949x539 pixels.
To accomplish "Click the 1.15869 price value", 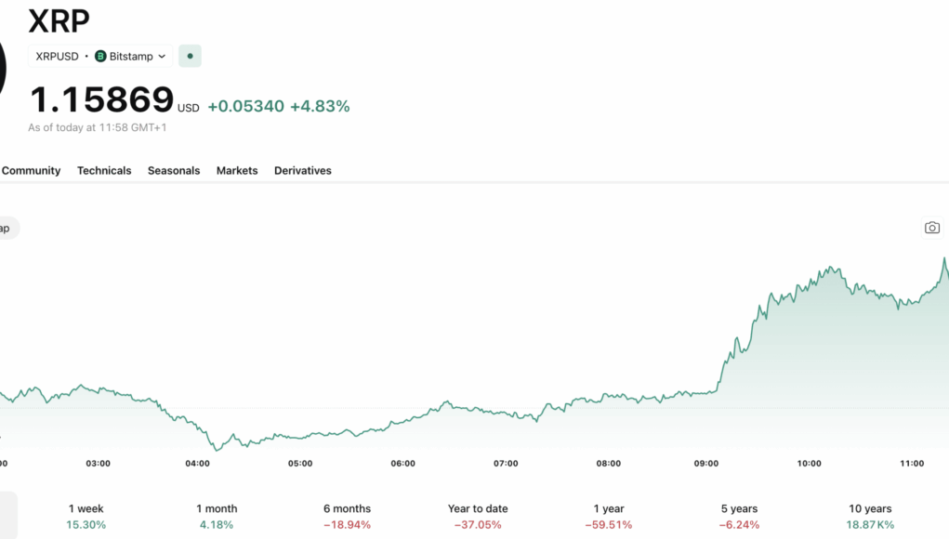I will point(101,99).
